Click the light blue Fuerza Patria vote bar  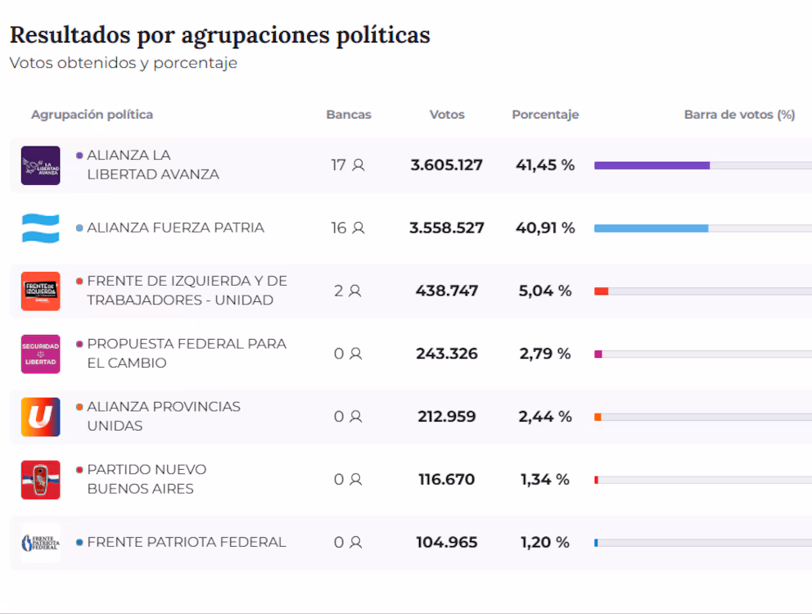[x=651, y=228]
